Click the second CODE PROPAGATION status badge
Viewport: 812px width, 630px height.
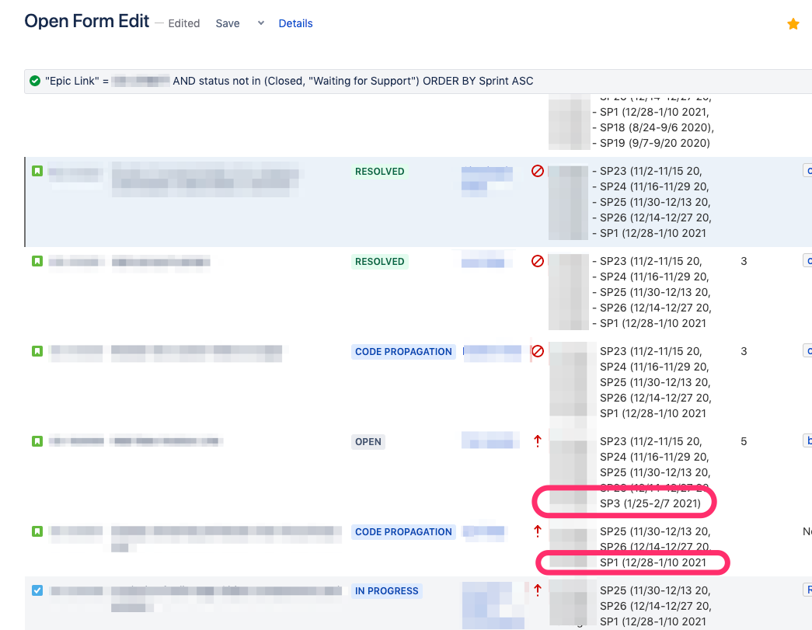tap(403, 531)
